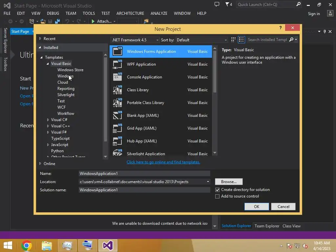Click the Save All toolbar icon

point(57,21)
